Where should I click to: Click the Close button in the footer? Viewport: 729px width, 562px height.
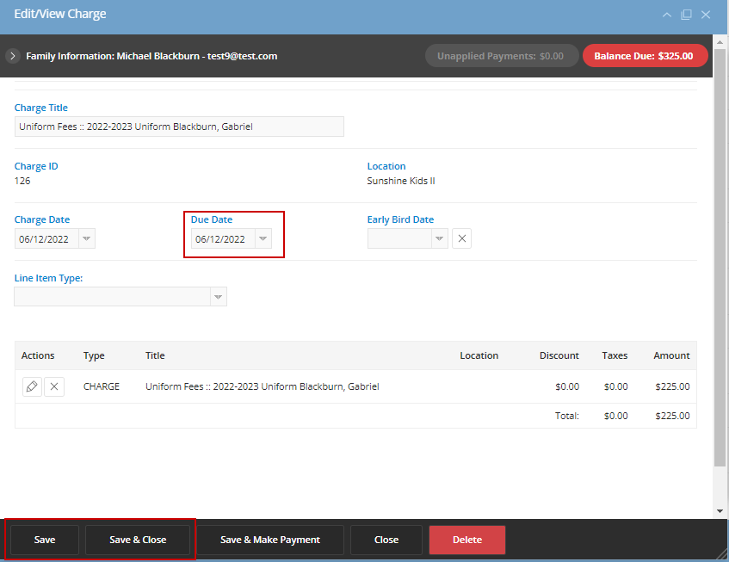(x=386, y=540)
